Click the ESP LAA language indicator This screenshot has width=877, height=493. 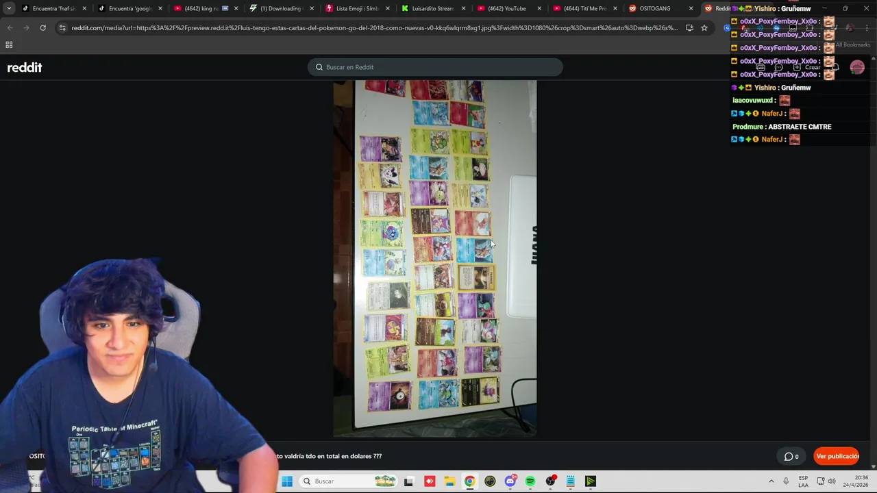pos(803,481)
